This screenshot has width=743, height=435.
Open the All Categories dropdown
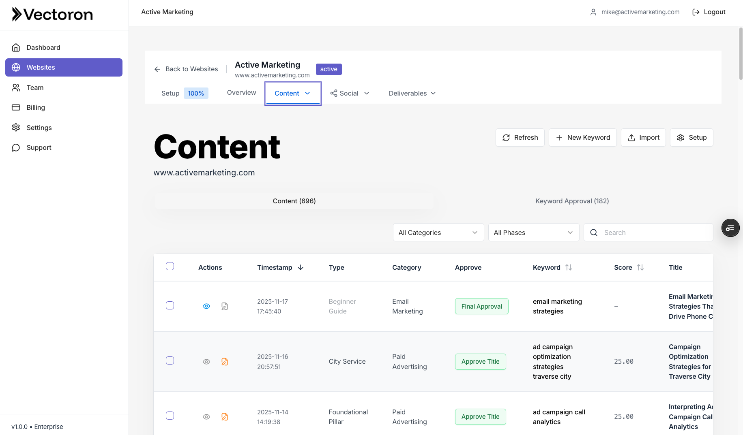pyautogui.click(x=438, y=232)
